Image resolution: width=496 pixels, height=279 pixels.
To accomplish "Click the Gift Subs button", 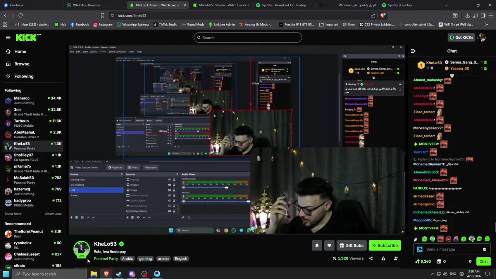I will 351,245.
